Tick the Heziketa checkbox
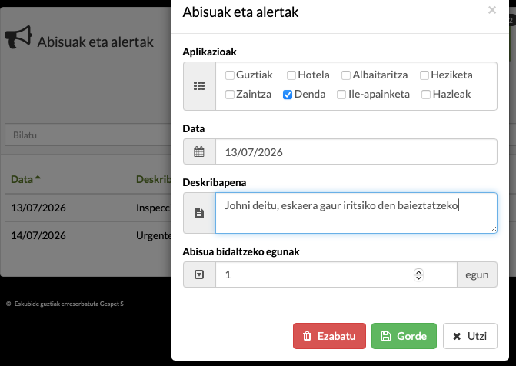 (424, 75)
